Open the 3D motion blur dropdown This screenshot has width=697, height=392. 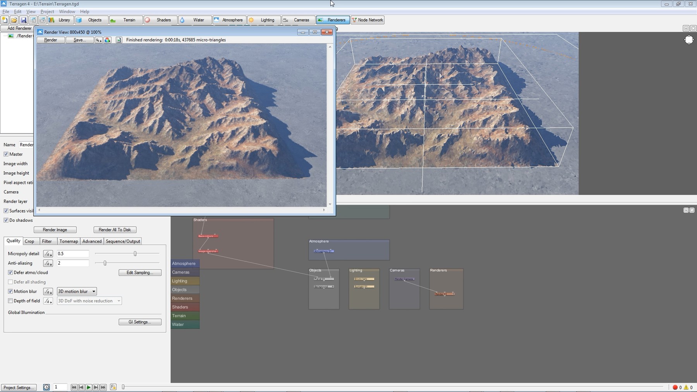[77, 291]
